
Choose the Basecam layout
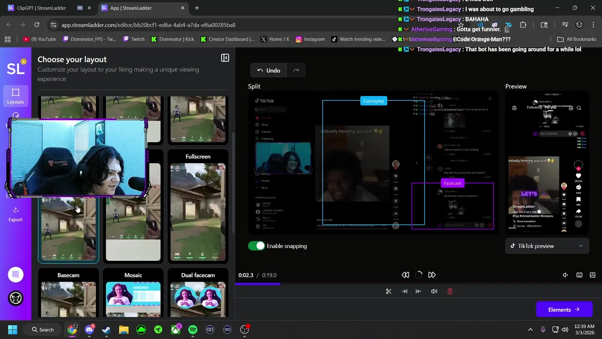pos(69,293)
